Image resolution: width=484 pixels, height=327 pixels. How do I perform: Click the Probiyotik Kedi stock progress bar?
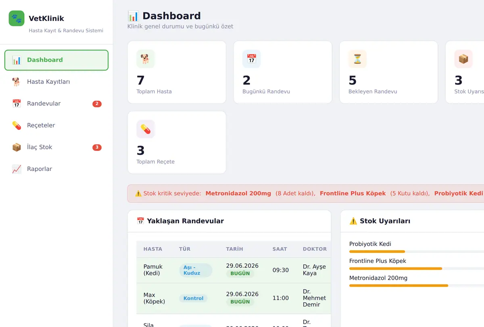417,252
